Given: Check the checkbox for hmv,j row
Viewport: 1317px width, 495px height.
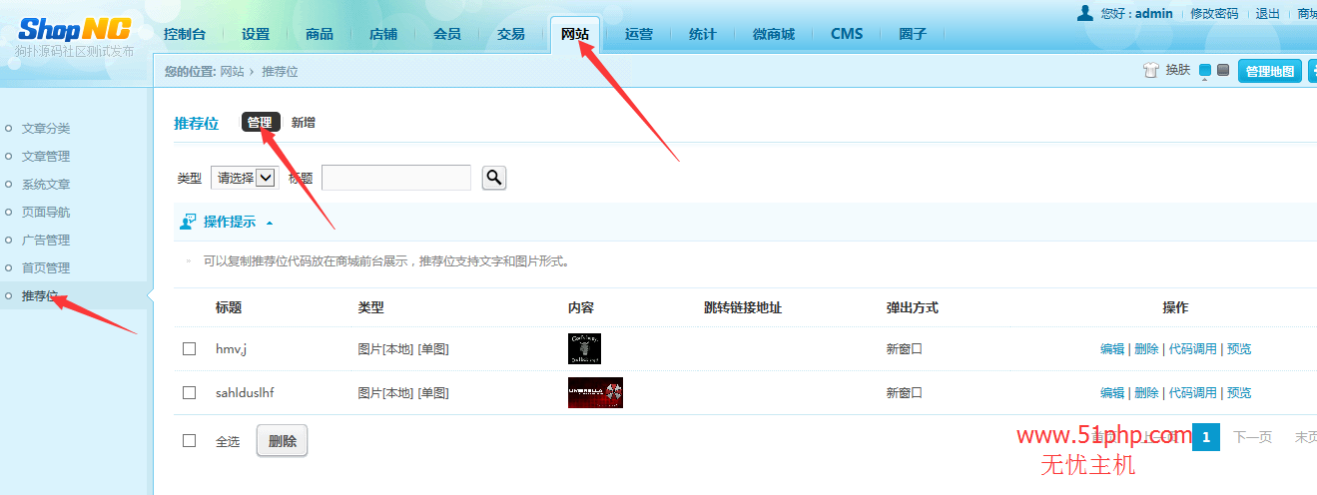Looking at the screenshot, I should coord(190,349).
